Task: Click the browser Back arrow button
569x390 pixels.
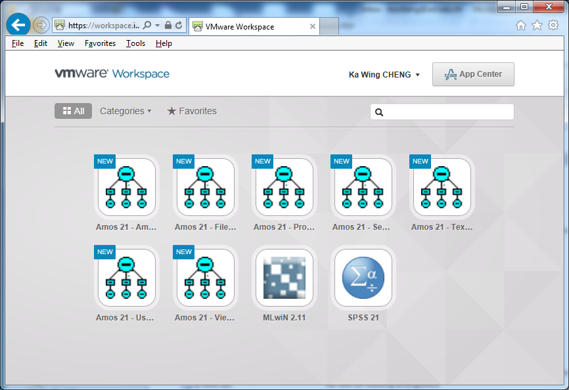Action: click(x=18, y=25)
